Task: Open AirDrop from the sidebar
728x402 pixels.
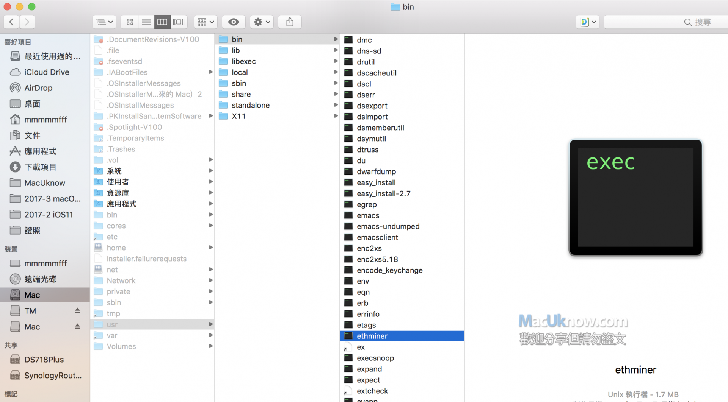Action: tap(38, 88)
